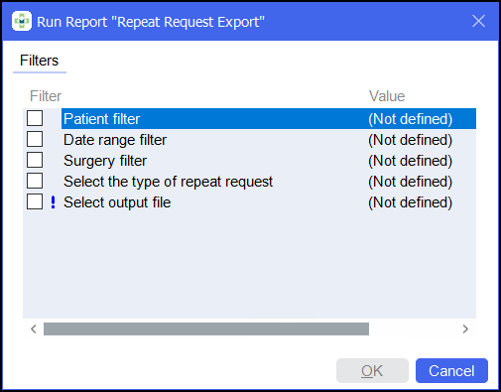Click the app logo icon in title bar
This screenshot has height=392, width=501.
click(x=22, y=21)
